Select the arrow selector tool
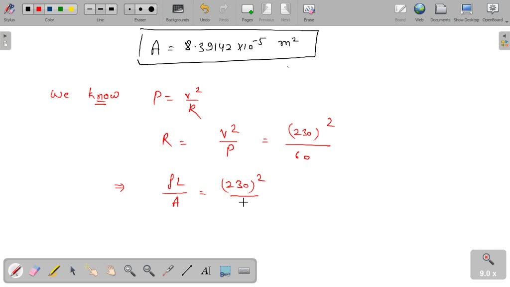The height and width of the screenshot is (287, 510). pyautogui.click(x=73, y=271)
